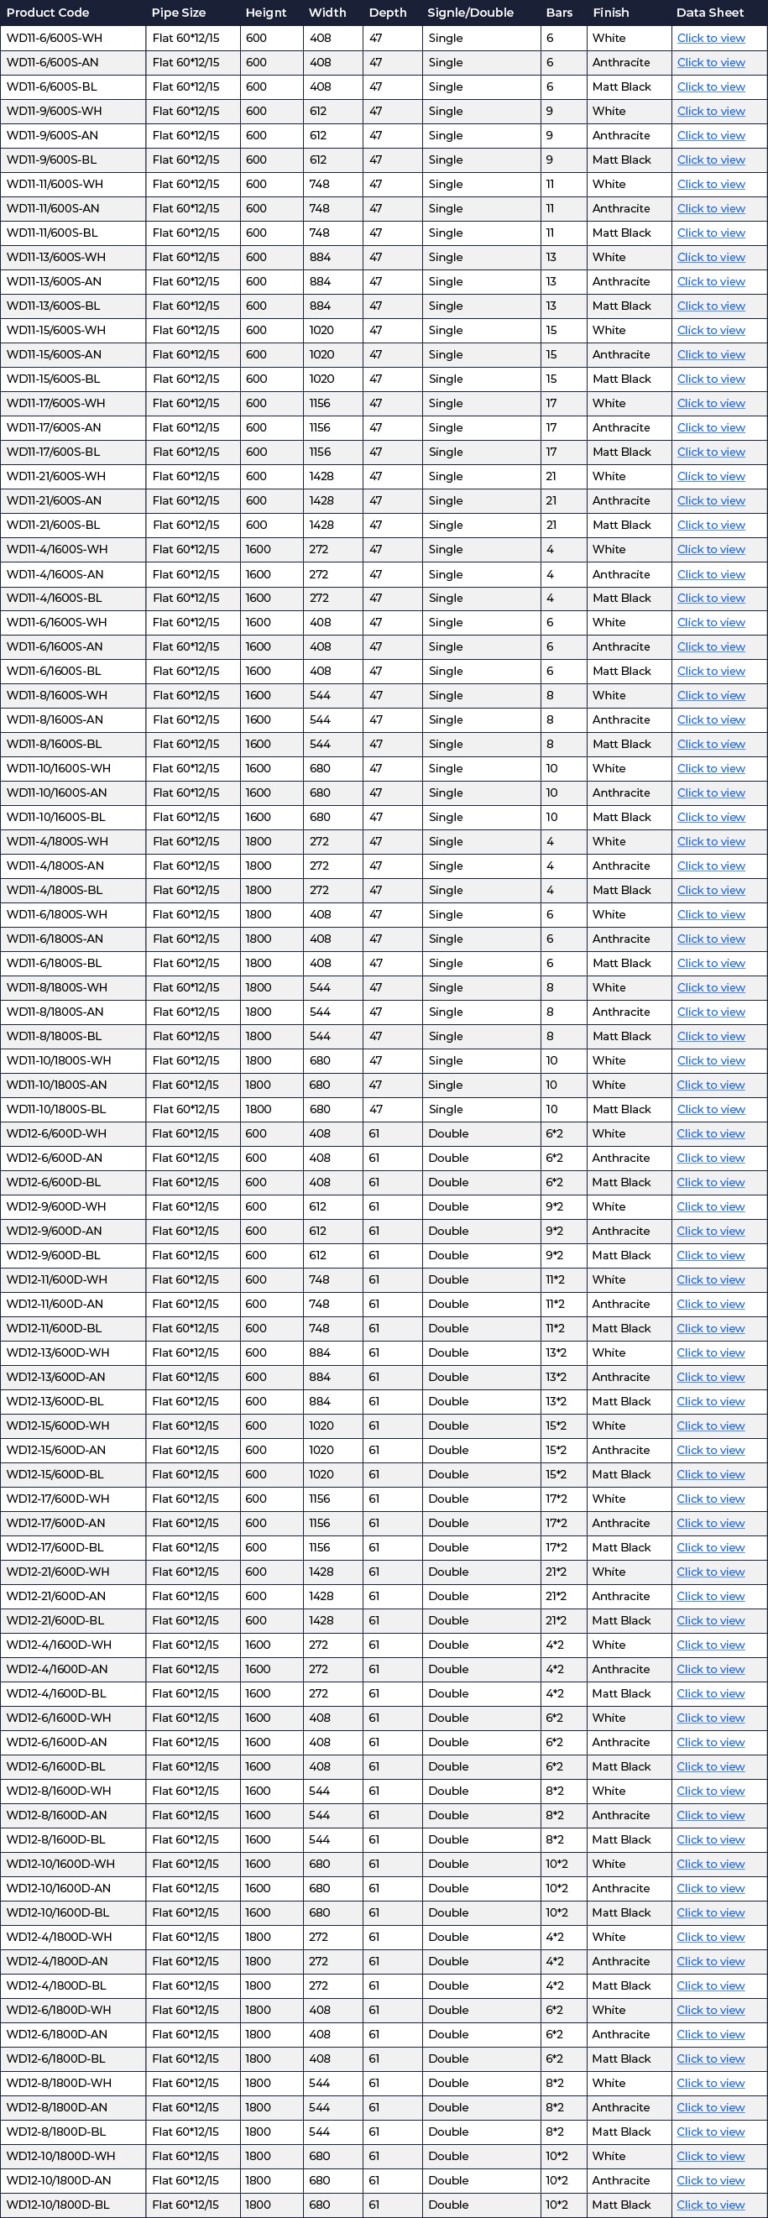Open data sheet for WD11-13/600S-BL

click(x=710, y=306)
